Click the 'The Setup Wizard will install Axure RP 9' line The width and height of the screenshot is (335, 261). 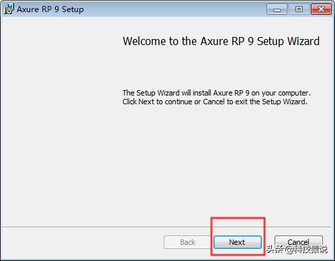click(x=216, y=93)
